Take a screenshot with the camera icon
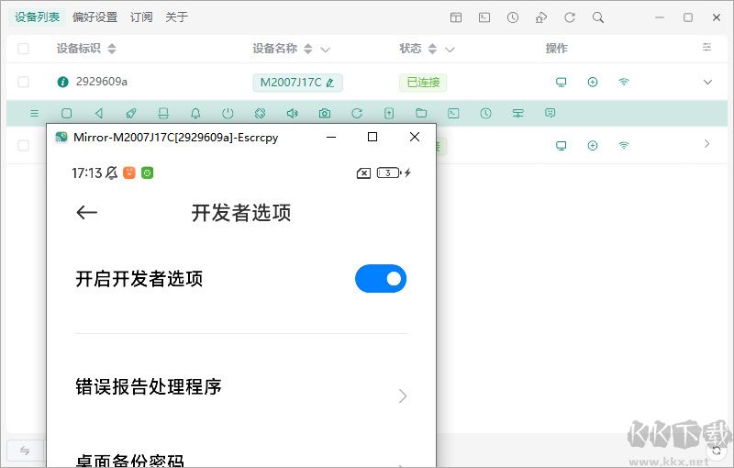Image resolution: width=734 pixels, height=468 pixels. (x=325, y=113)
